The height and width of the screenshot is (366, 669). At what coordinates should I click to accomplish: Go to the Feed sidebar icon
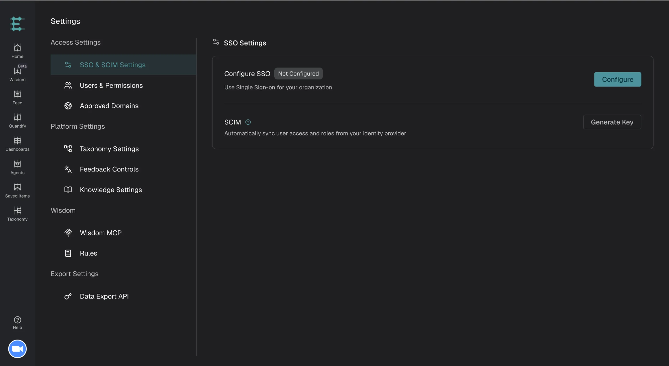[17, 94]
